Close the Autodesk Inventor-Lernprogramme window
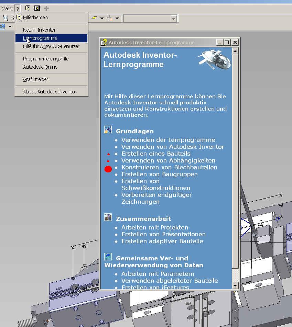The width and height of the screenshot is (292, 327). [x=235, y=43]
